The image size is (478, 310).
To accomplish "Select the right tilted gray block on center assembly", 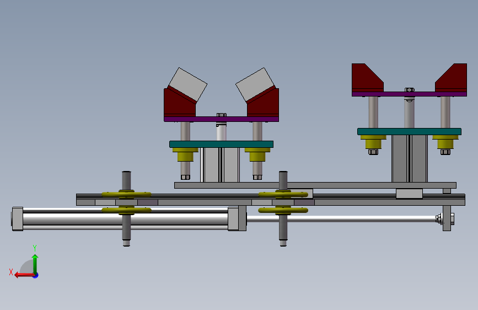I will pyautogui.click(x=255, y=84).
